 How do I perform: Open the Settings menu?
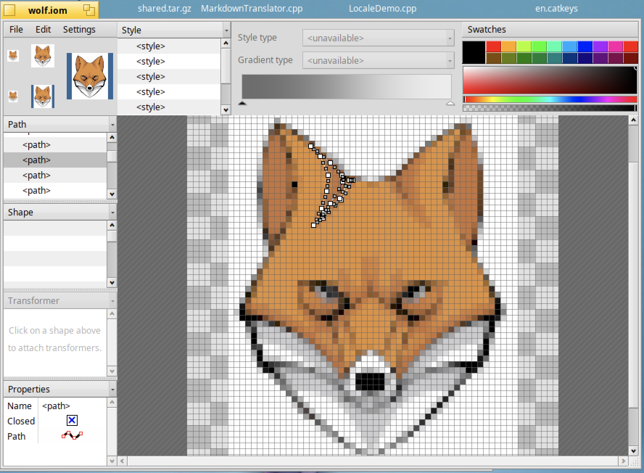pos(79,29)
